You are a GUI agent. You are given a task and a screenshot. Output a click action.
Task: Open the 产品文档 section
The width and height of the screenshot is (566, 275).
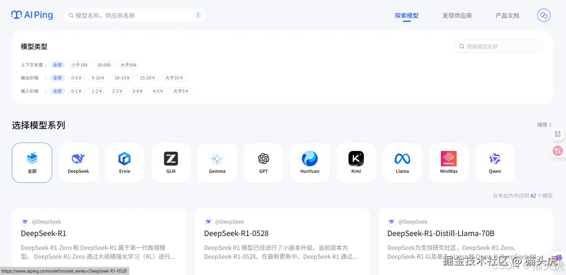pos(507,15)
